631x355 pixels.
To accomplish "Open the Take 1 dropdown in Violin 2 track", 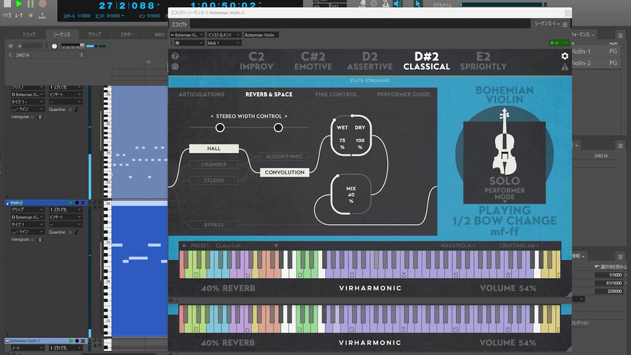I will 28,225.
